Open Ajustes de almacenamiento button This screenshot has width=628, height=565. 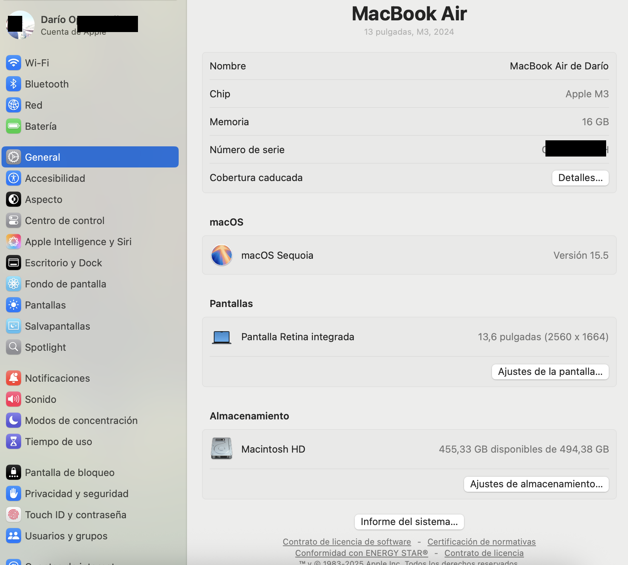tap(536, 484)
